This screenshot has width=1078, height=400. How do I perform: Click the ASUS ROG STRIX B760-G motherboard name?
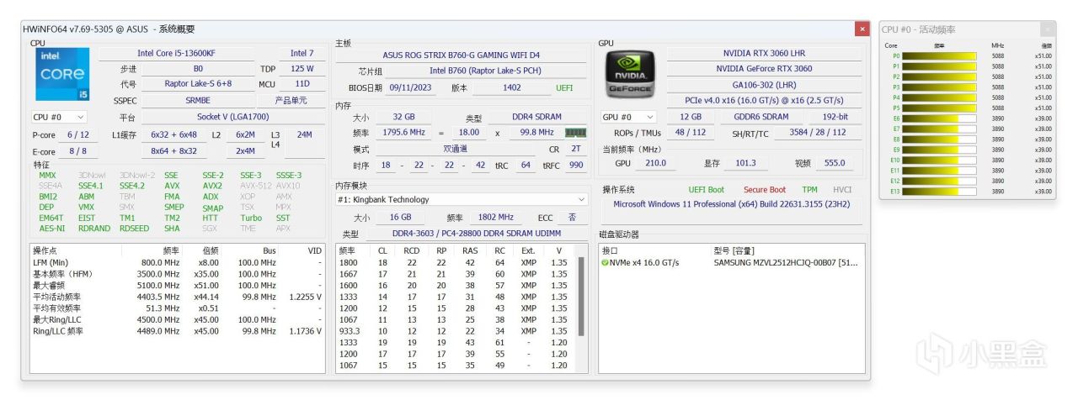tap(462, 55)
